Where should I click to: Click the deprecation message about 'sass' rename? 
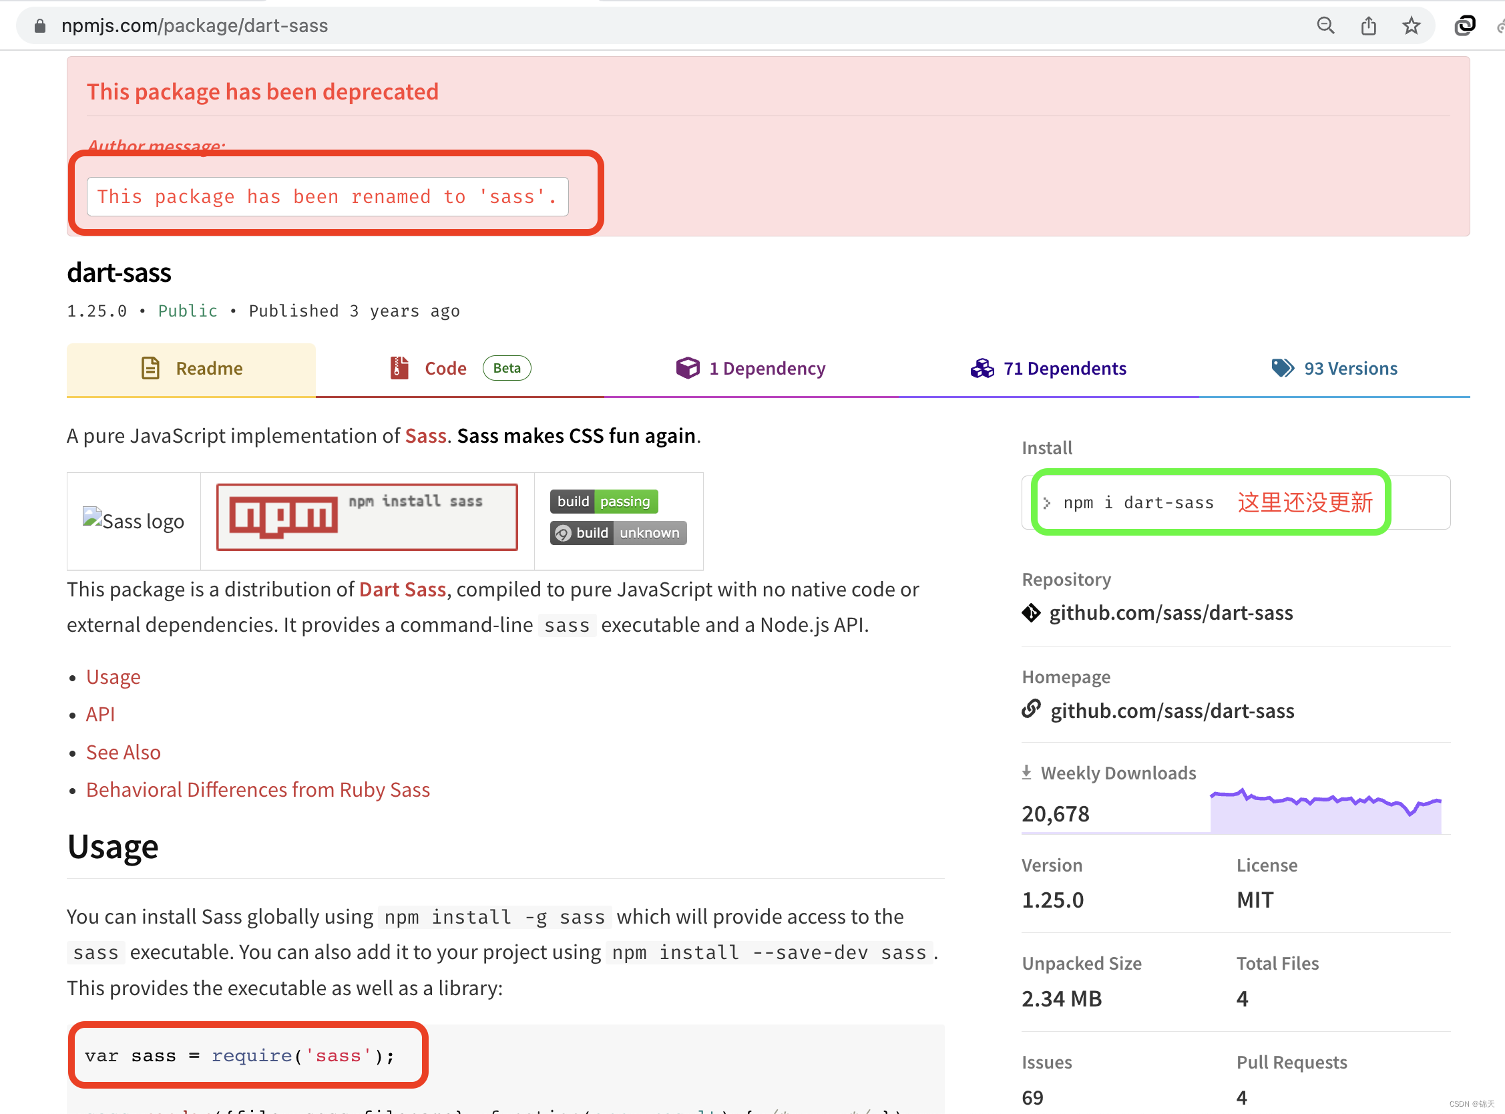328,197
